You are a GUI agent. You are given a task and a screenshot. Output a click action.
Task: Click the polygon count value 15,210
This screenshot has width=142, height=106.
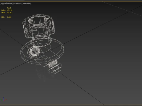(10, 10)
